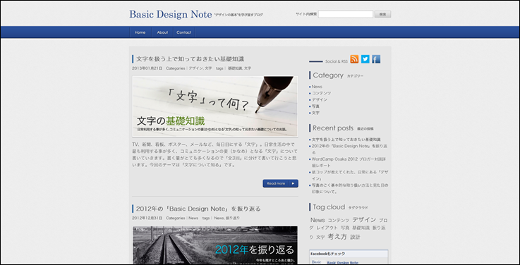Click the 考え方 tag in Tag cloud
Screen dimensions: 520x265
337,237
